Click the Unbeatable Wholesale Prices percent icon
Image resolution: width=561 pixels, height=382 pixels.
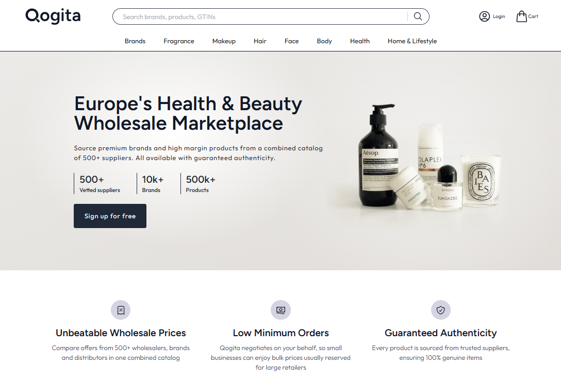(121, 310)
